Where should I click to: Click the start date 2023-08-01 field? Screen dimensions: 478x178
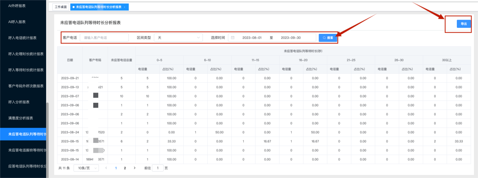252,38
